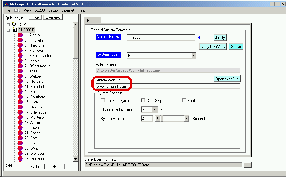Click the Add System button

click(36, 167)
